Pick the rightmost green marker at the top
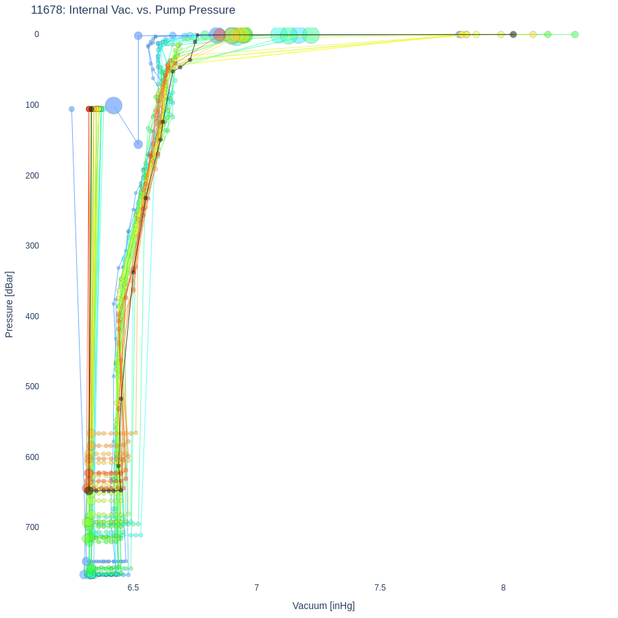The image size is (618, 618). click(x=575, y=34)
